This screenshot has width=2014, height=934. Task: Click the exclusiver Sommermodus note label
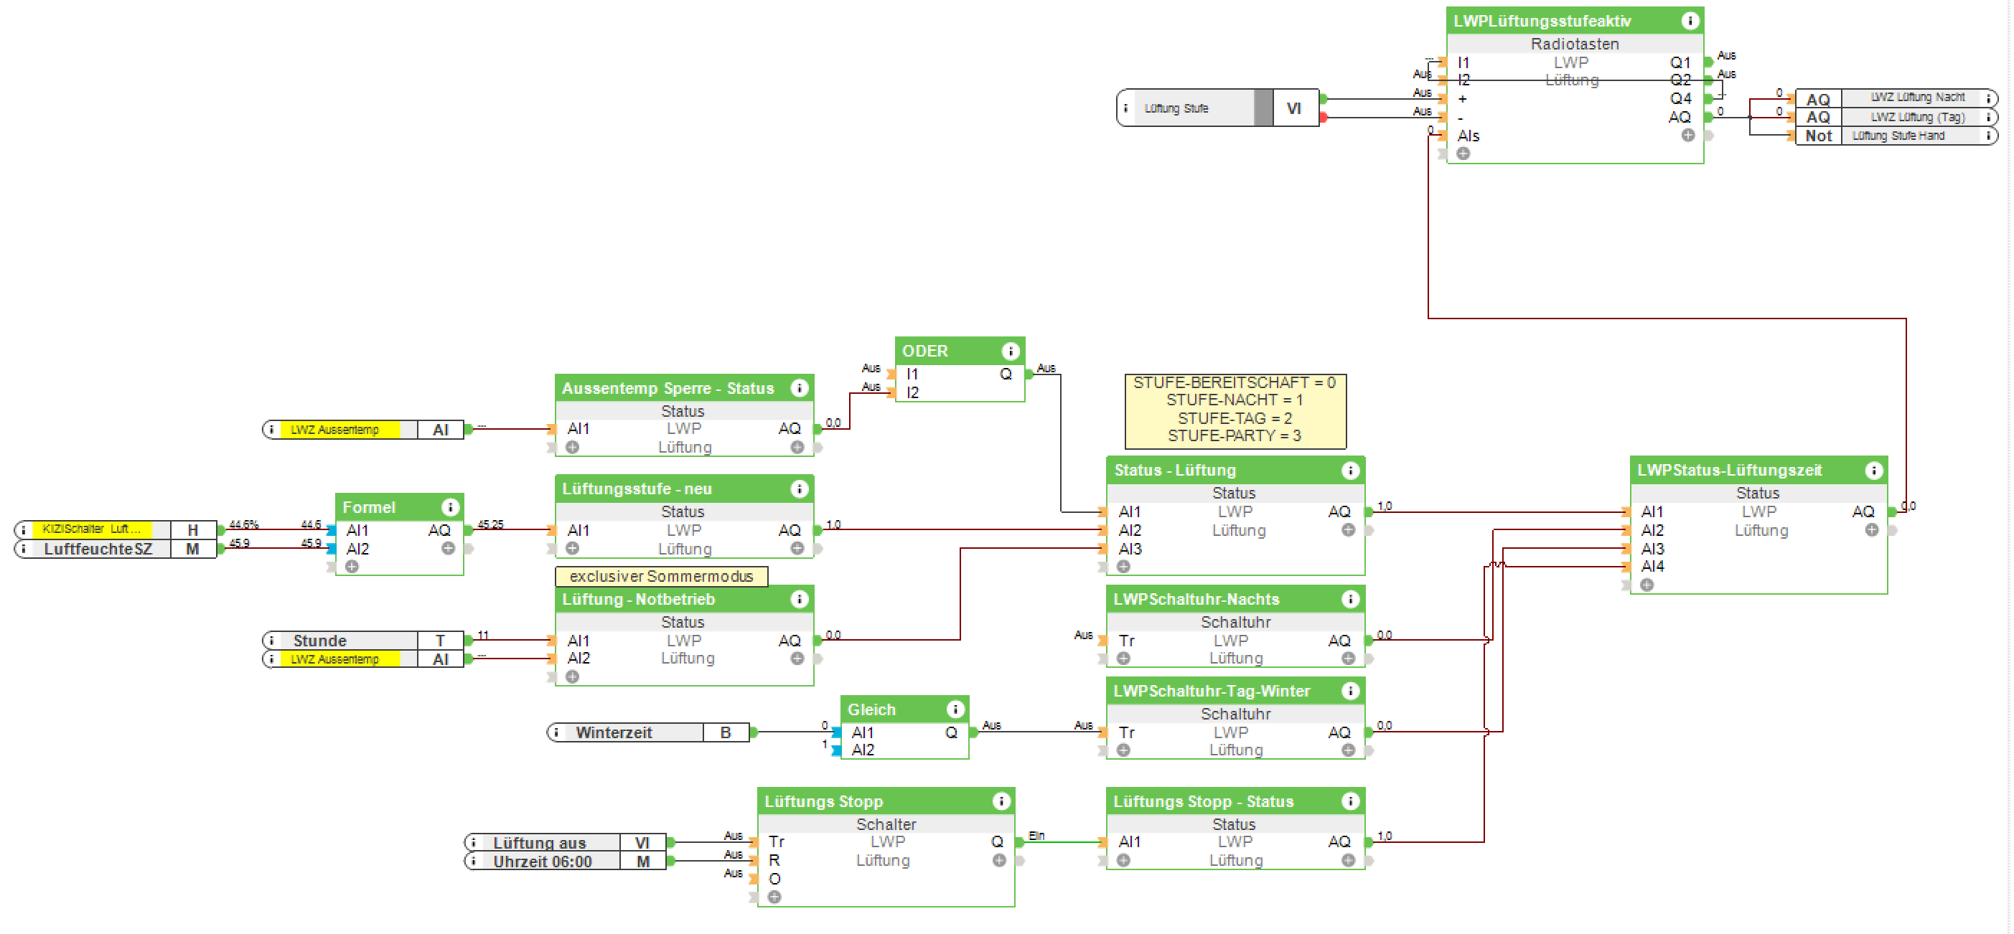(660, 576)
